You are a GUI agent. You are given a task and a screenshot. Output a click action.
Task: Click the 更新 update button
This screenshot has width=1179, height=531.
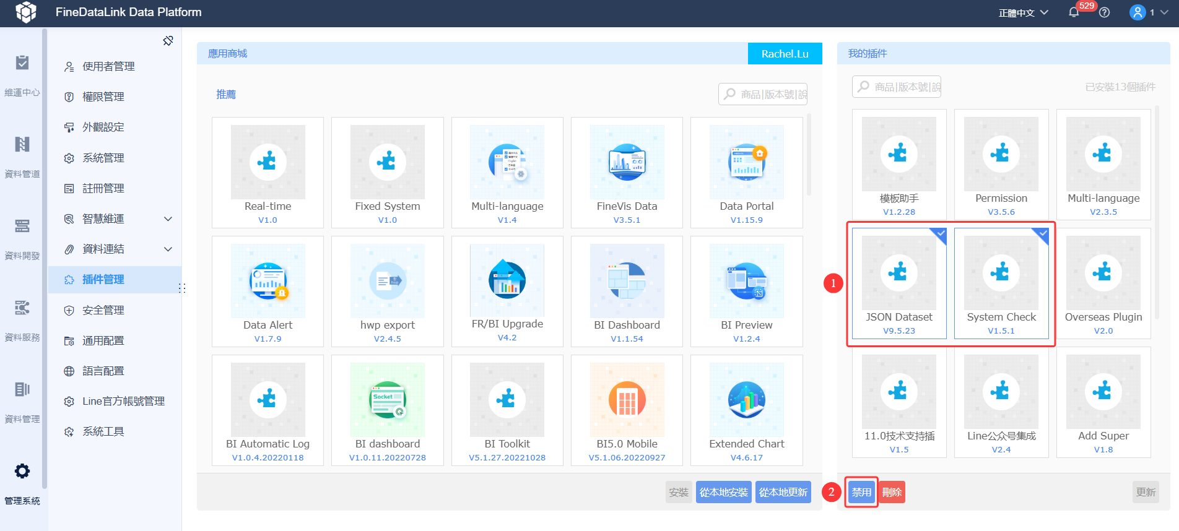(x=1146, y=492)
